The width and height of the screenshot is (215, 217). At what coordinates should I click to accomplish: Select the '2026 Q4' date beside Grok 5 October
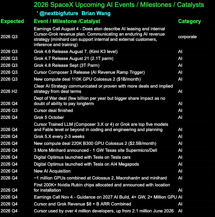tap(9, 118)
